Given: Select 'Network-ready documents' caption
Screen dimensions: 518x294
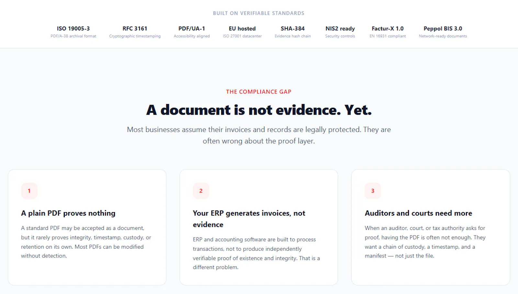Looking at the screenshot, I should (x=443, y=36).
